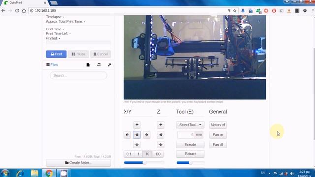
Task: Click the webcam stream image
Action: [x=195, y=57]
